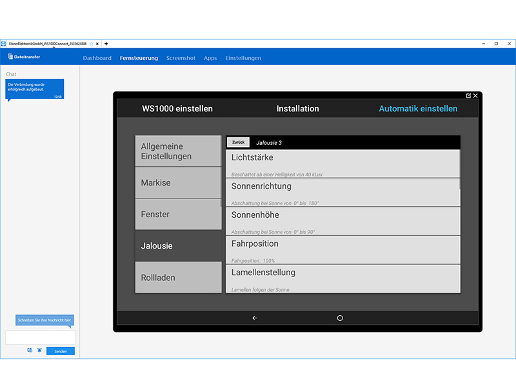This screenshot has height=384, width=516.
Task: Go to the Apps tab
Action: (210, 58)
